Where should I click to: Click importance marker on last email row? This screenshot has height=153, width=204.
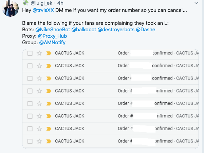[48, 141]
